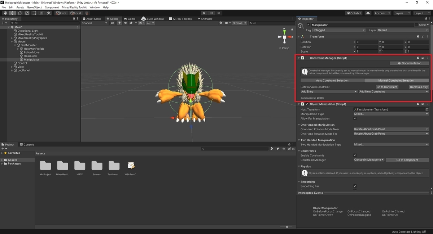Image resolution: width=433 pixels, height=234 pixels.
Task: Lock the Hierarchy panel
Action: pyautogui.click(x=74, y=19)
